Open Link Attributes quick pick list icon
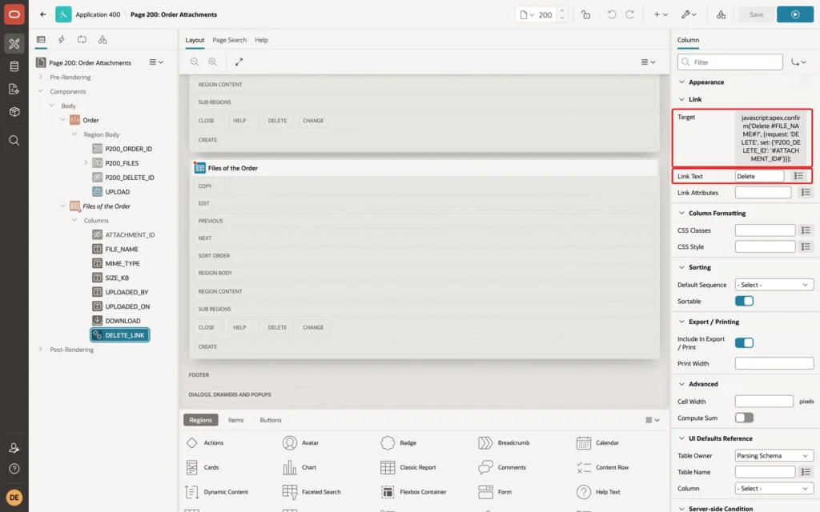This screenshot has height=512, width=820. [806, 193]
